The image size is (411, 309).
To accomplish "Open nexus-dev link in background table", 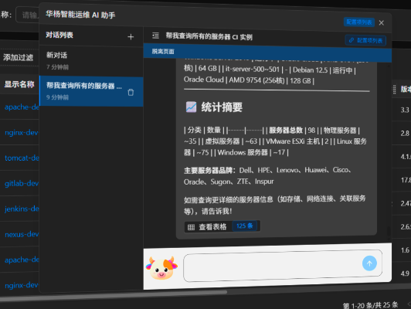I will [22, 234].
